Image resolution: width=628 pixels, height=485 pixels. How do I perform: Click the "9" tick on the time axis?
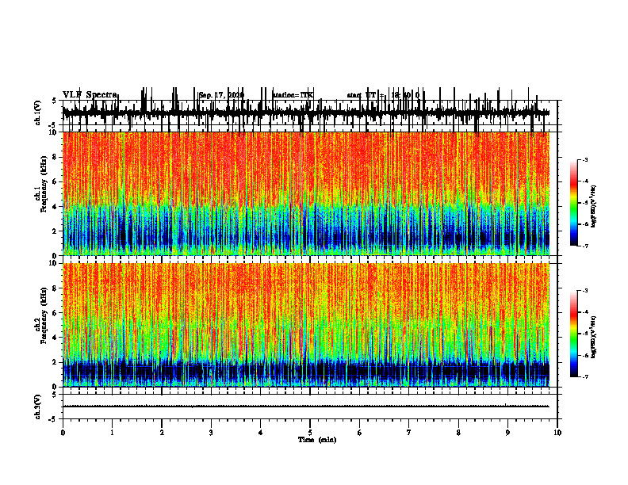[x=507, y=433]
